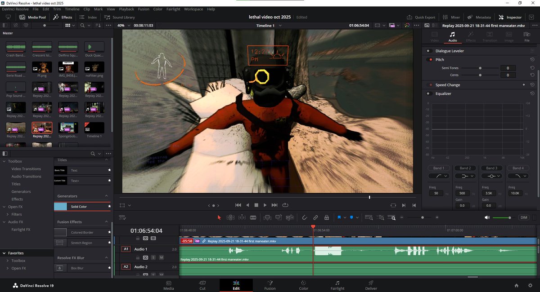Viewport: 540px width, 292px height.
Task: Collapse the Titles effects section
Action: click(x=107, y=160)
